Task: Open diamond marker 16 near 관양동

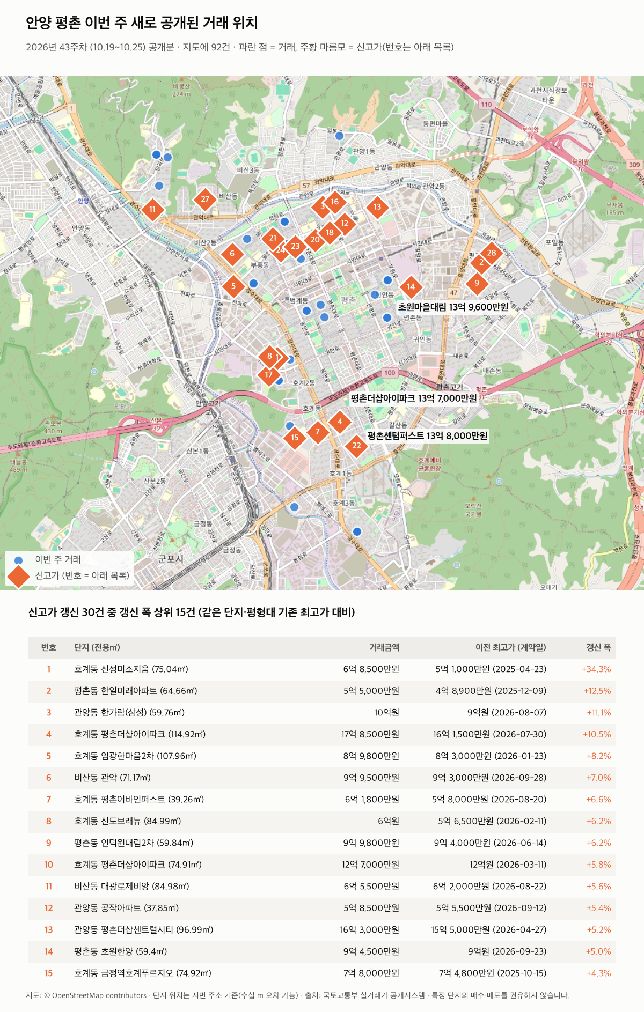Action: pos(335,202)
